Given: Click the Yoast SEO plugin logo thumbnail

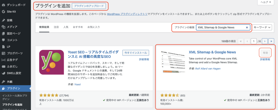Looking at the screenshot, I should pyautogui.click(x=52, y=62).
